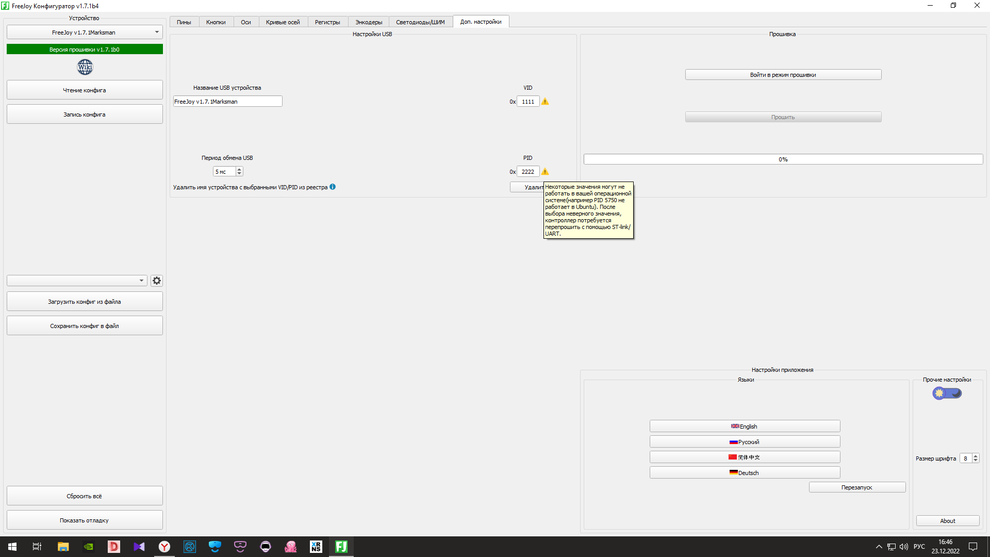This screenshot has width=990, height=557.
Task: Click the VID value field 1111
Action: point(528,102)
